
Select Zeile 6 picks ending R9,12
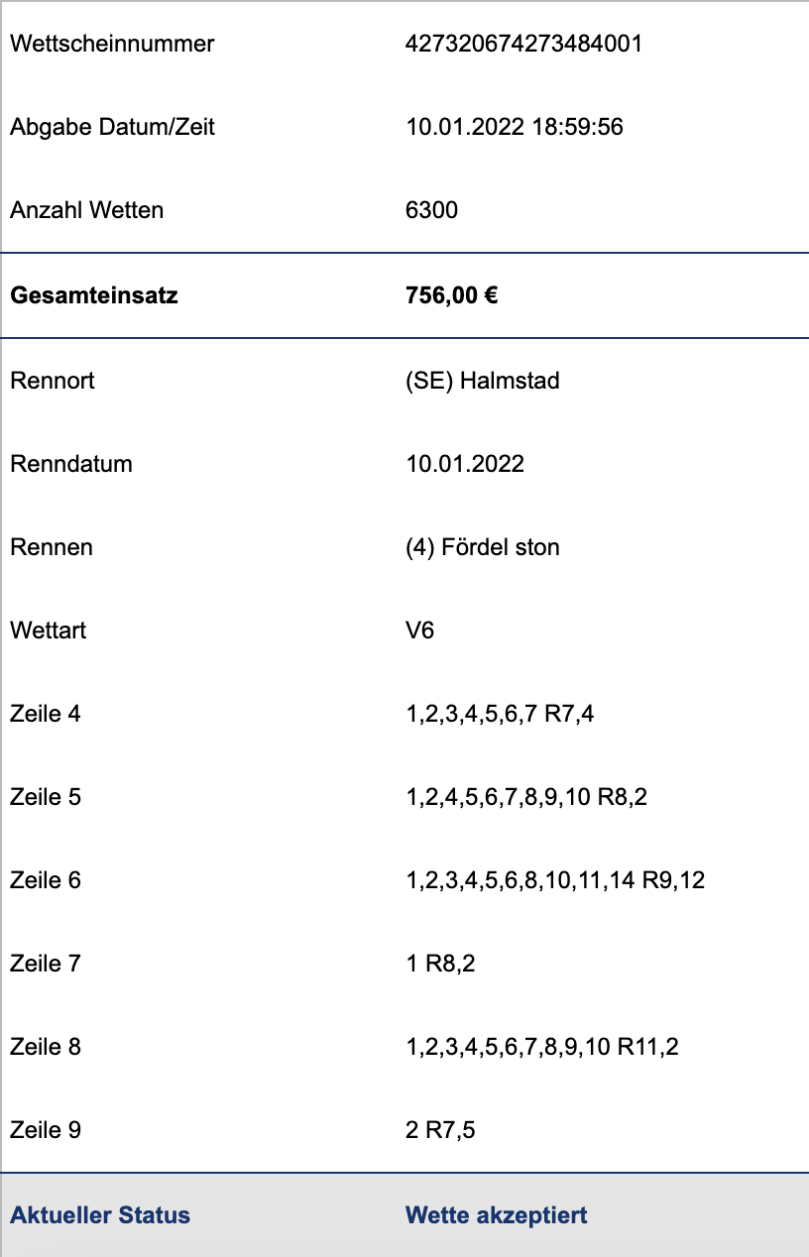pyautogui.click(x=555, y=880)
